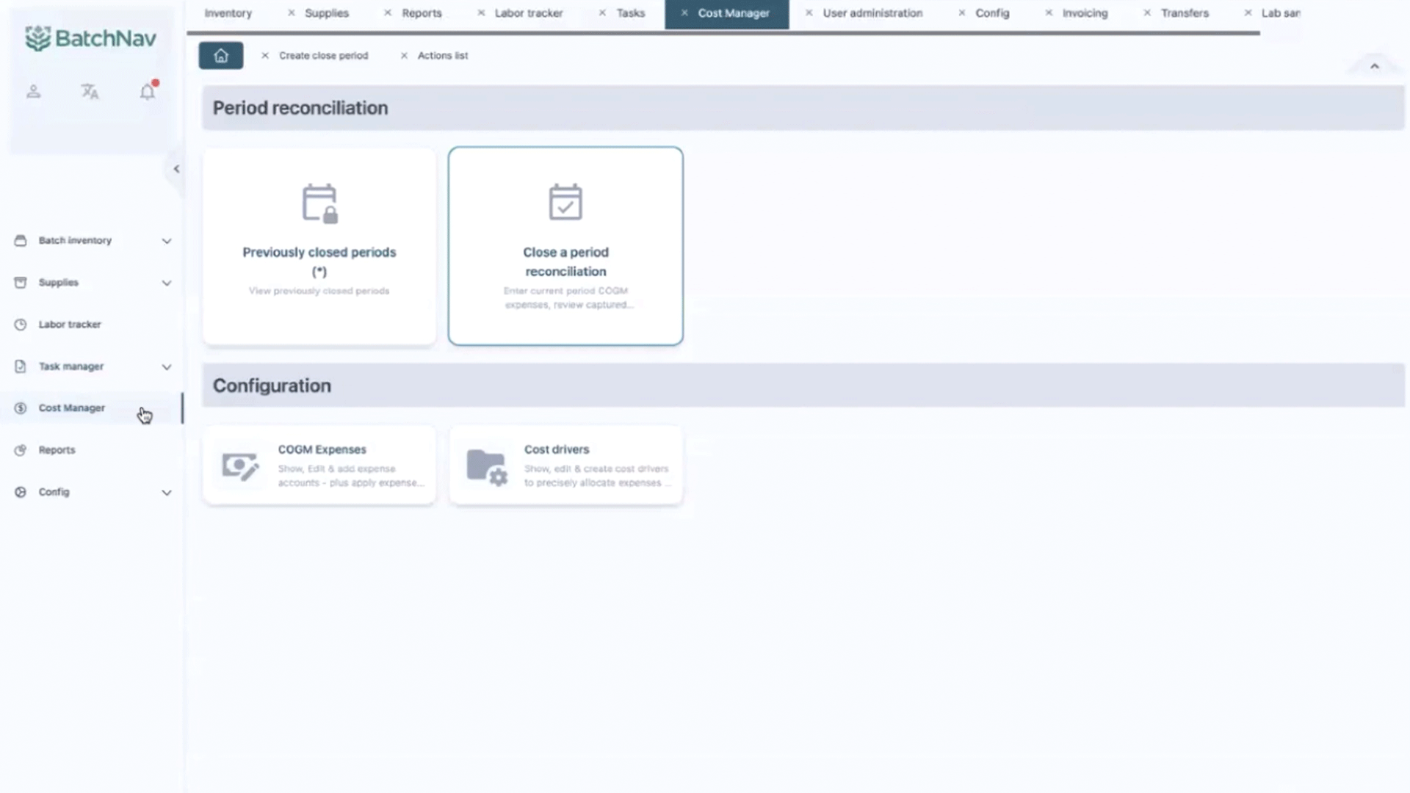Click the Labor tracker clock icon
The height and width of the screenshot is (793, 1410).
click(x=21, y=325)
